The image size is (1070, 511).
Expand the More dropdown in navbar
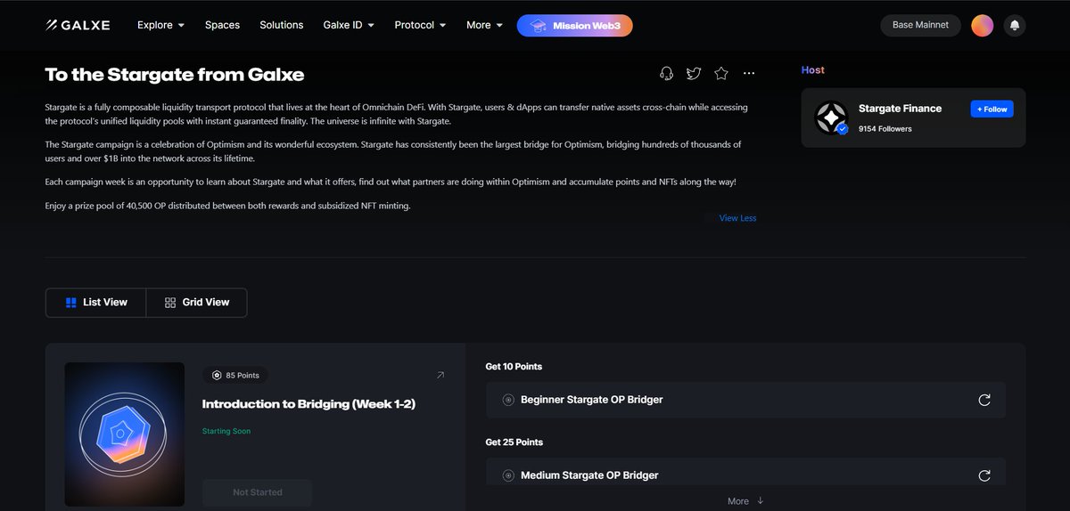click(x=484, y=25)
